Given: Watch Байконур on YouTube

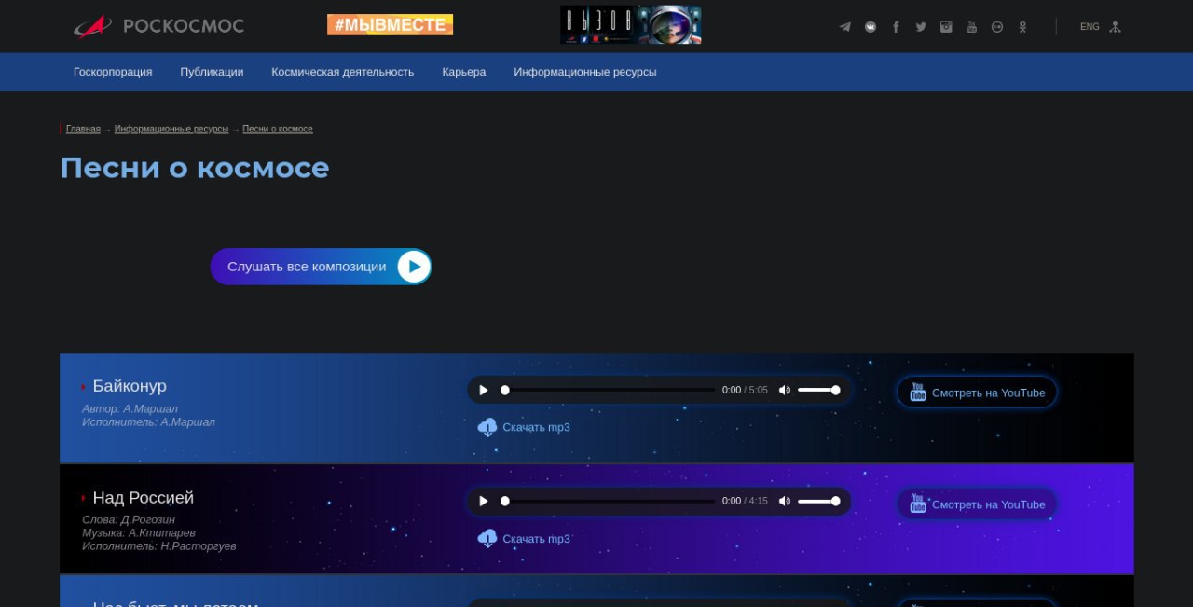Looking at the screenshot, I should click(977, 393).
